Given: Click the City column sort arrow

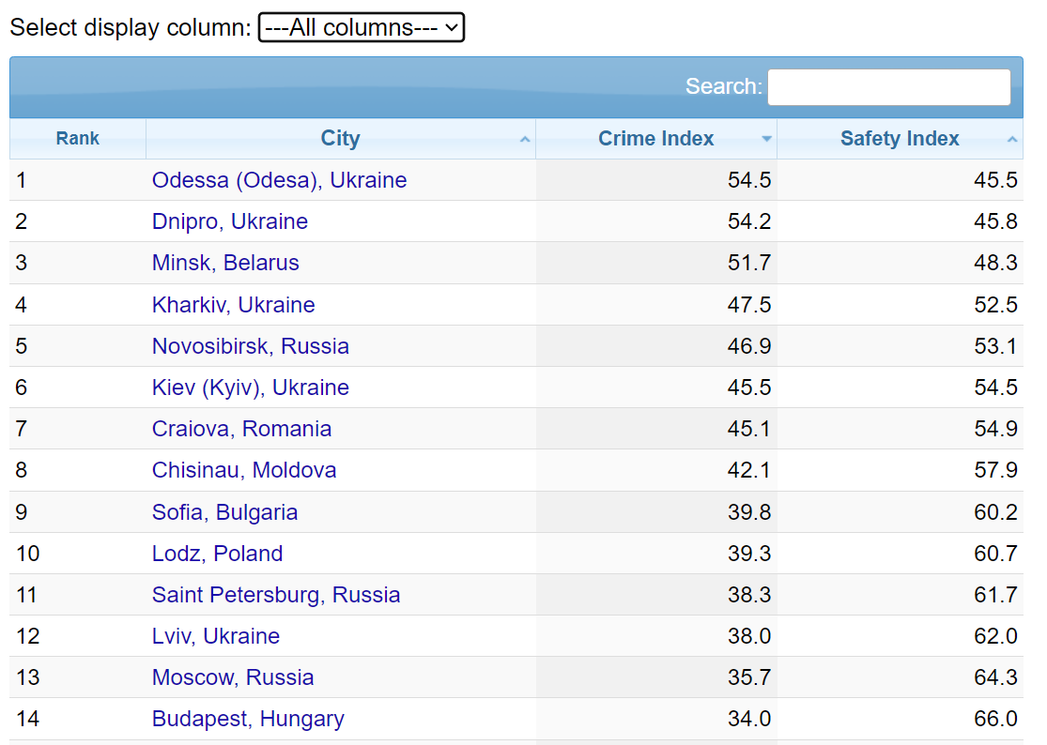Looking at the screenshot, I should click(x=524, y=140).
